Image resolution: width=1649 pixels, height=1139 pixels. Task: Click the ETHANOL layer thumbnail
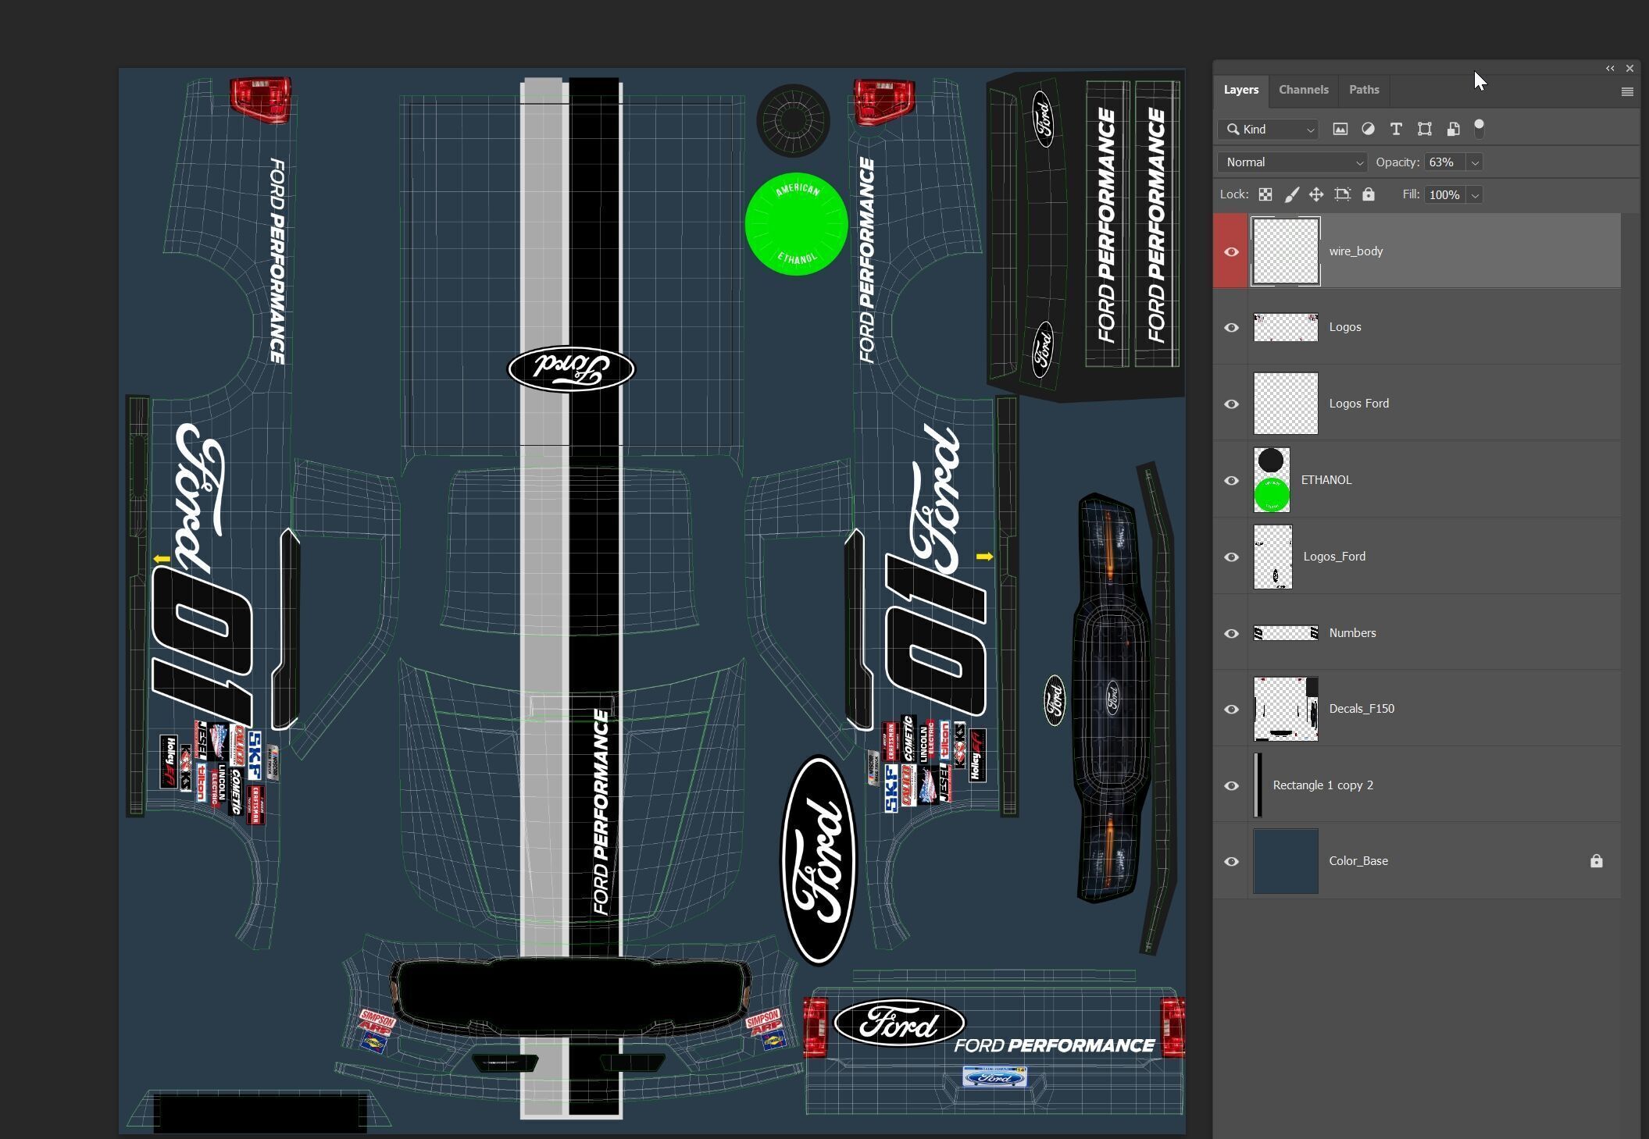(x=1272, y=480)
